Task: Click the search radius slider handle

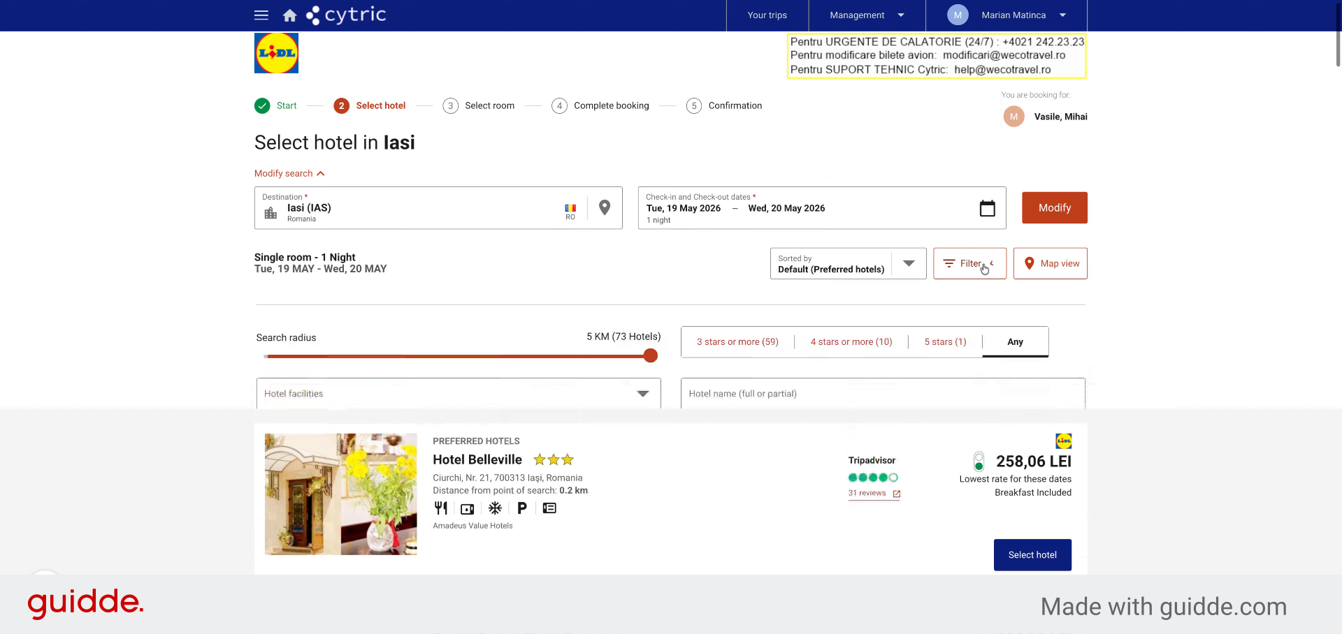Action: coord(651,356)
